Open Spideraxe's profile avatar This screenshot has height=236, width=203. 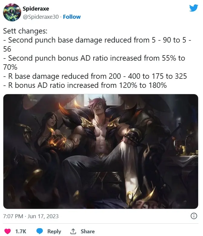[12, 12]
